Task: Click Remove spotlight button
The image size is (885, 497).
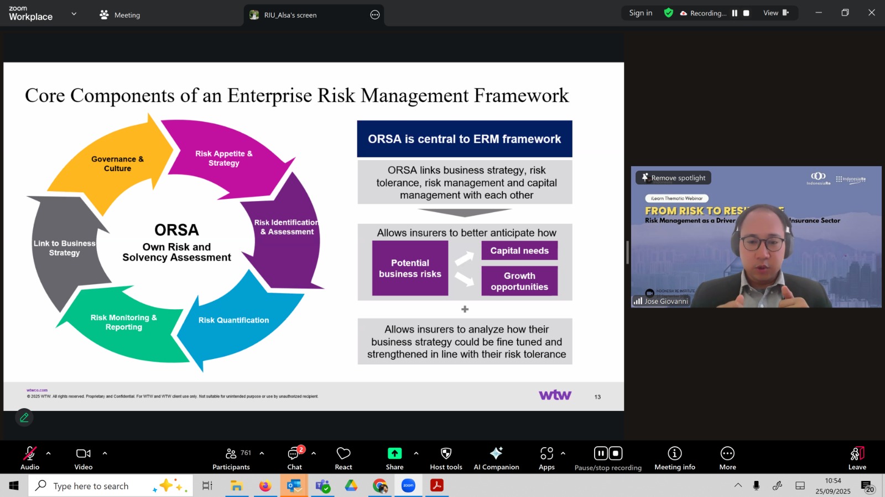Action: tap(673, 178)
